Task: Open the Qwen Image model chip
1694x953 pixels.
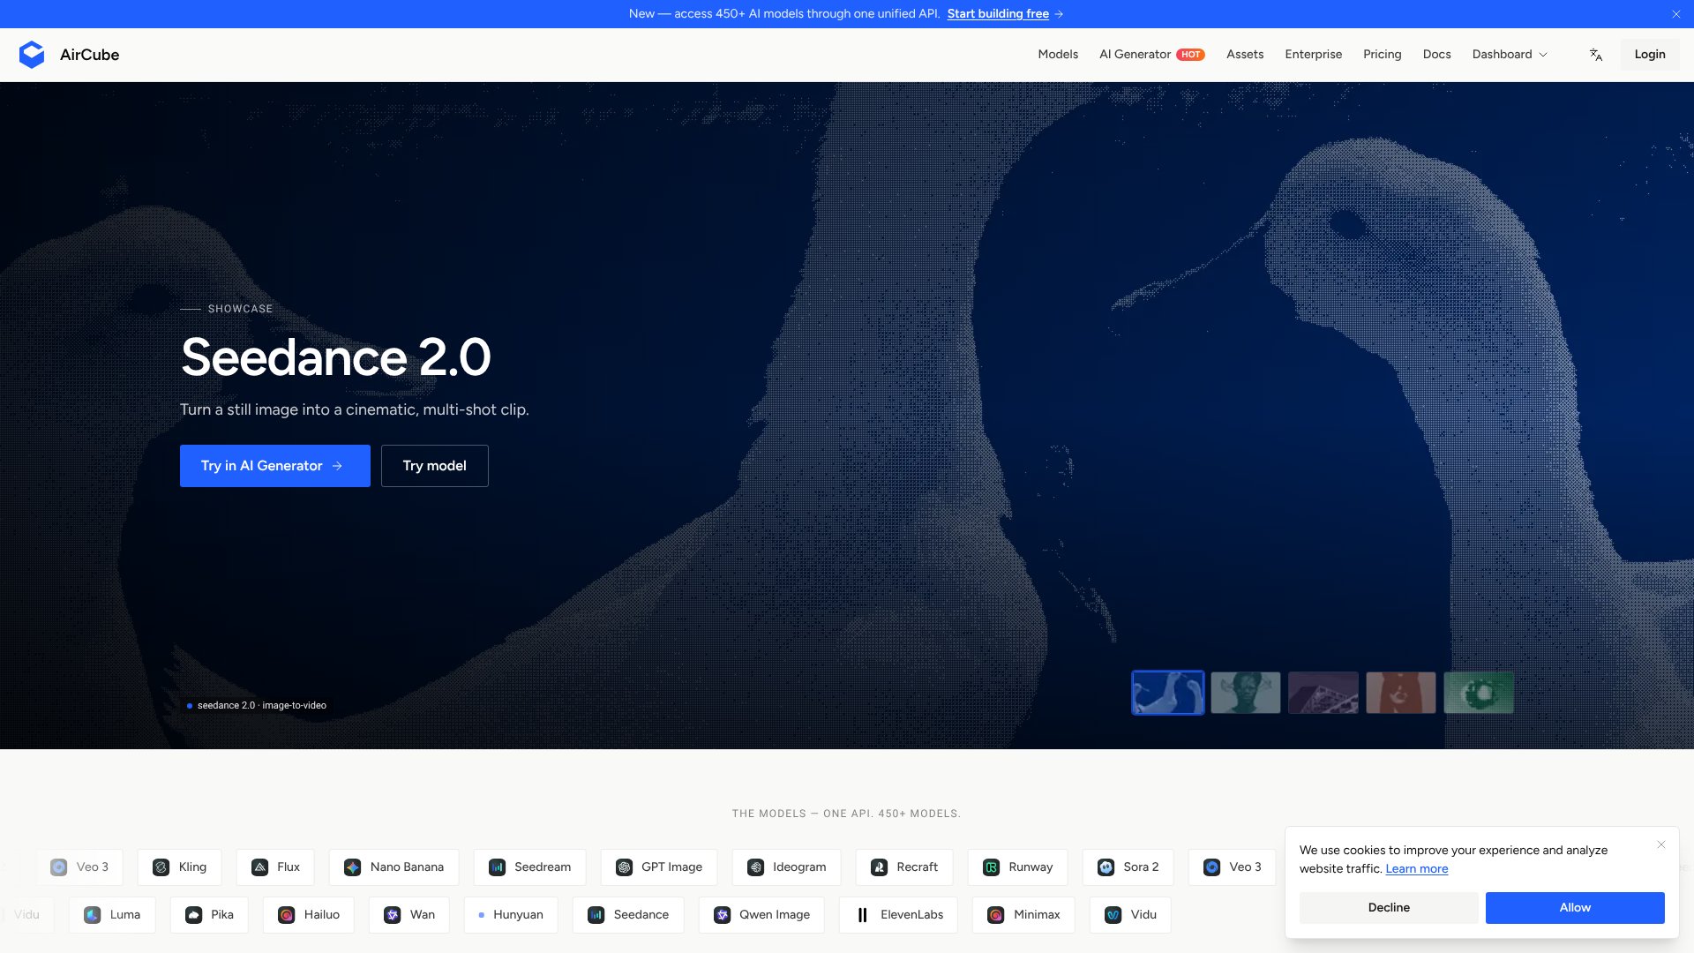Action: coord(761,915)
